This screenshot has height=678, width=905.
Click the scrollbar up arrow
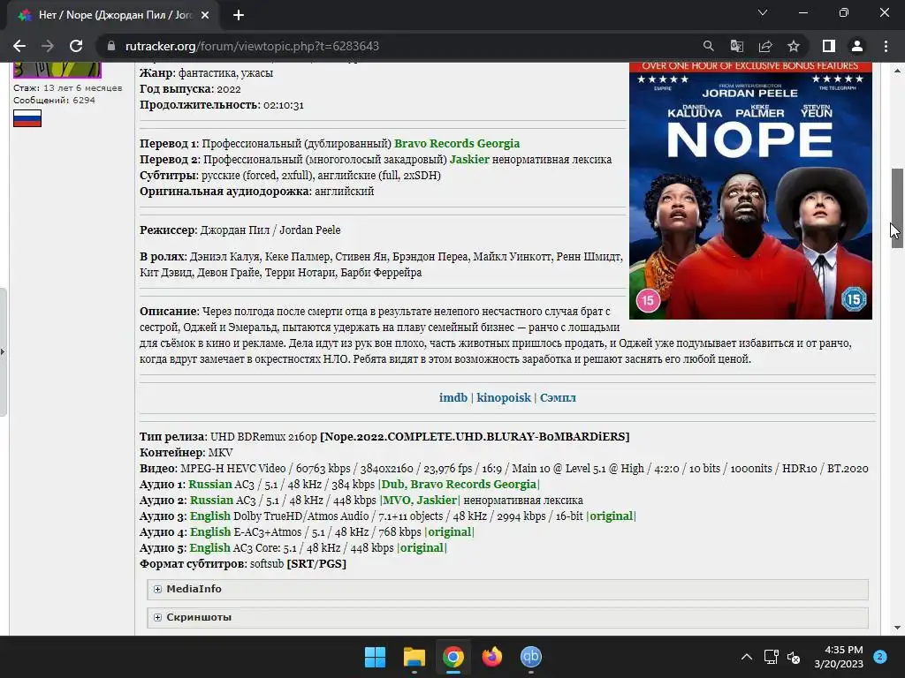[x=897, y=71]
